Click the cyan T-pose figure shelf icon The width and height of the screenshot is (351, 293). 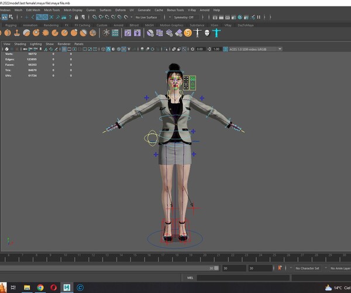216,33
